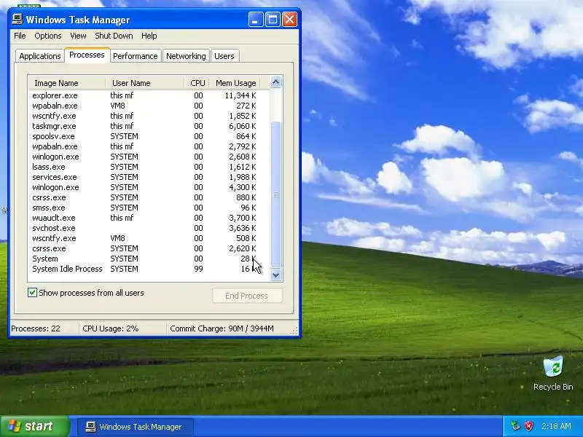This screenshot has height=437, width=583.
Task: Click the vertical scrollbar thumb in process list
Action: pyautogui.click(x=276, y=194)
